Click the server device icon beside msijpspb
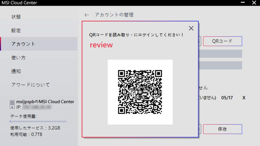 coord(12,104)
